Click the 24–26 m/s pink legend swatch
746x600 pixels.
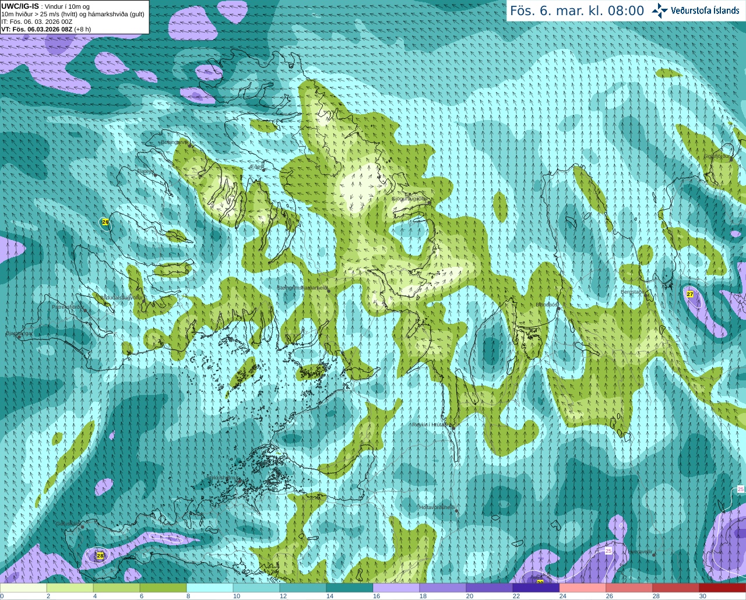583,588
